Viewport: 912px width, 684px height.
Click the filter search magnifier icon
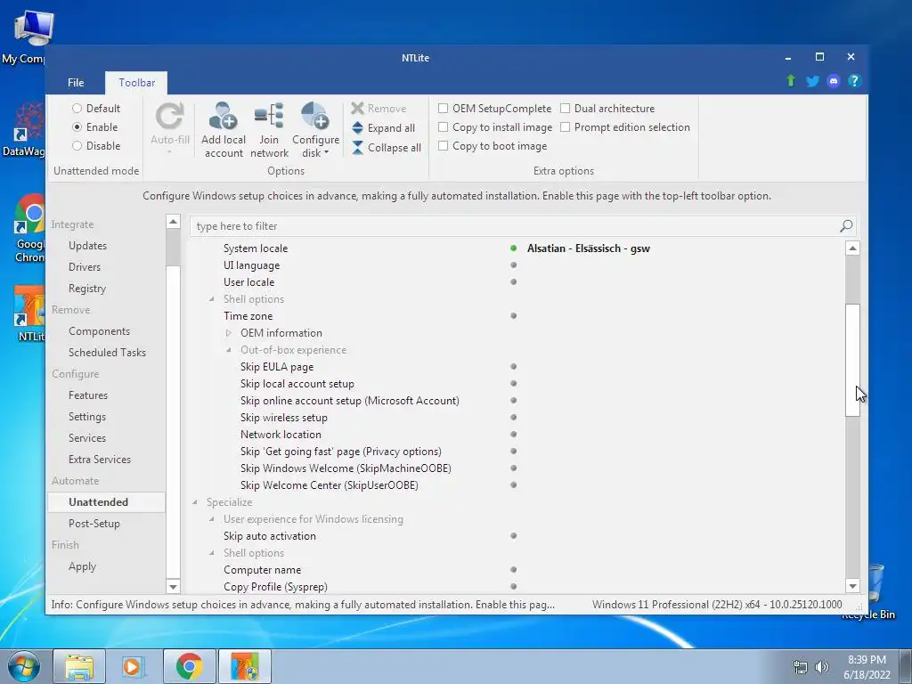pyautogui.click(x=846, y=225)
